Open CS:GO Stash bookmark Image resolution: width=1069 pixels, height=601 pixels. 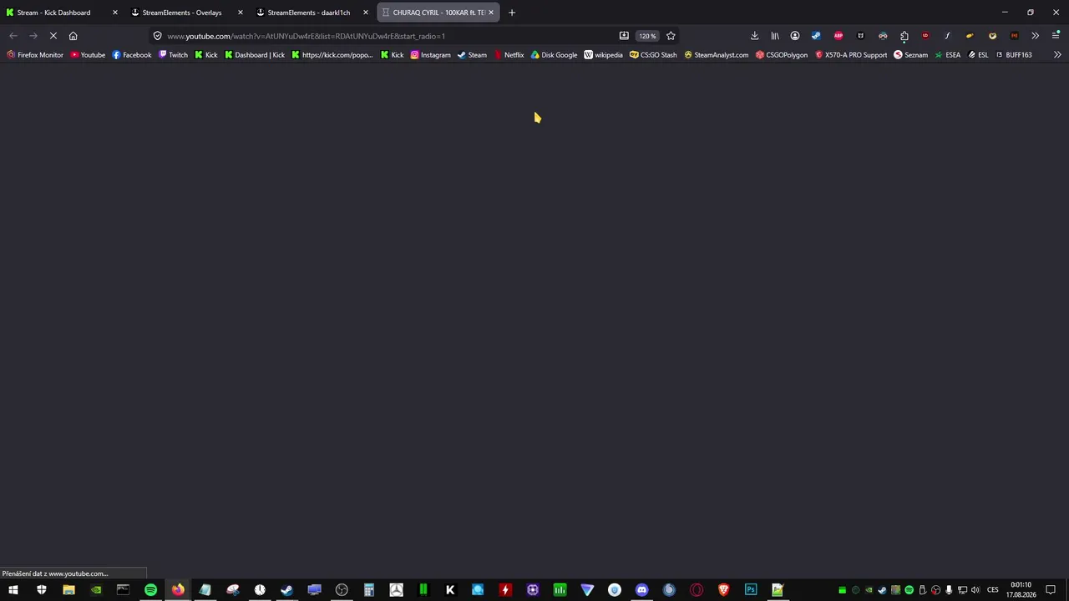coord(653,55)
